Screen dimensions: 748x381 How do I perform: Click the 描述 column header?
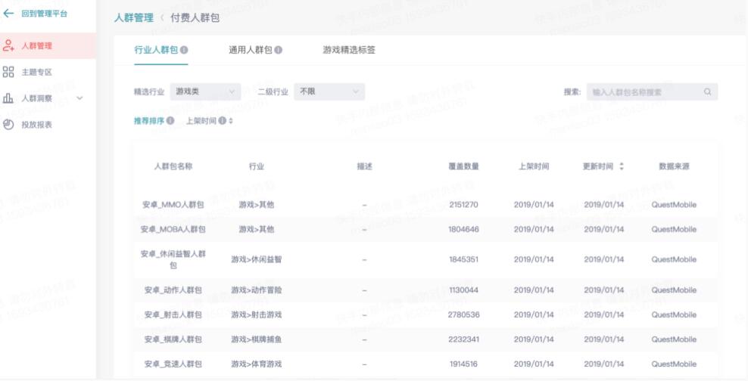click(x=364, y=166)
